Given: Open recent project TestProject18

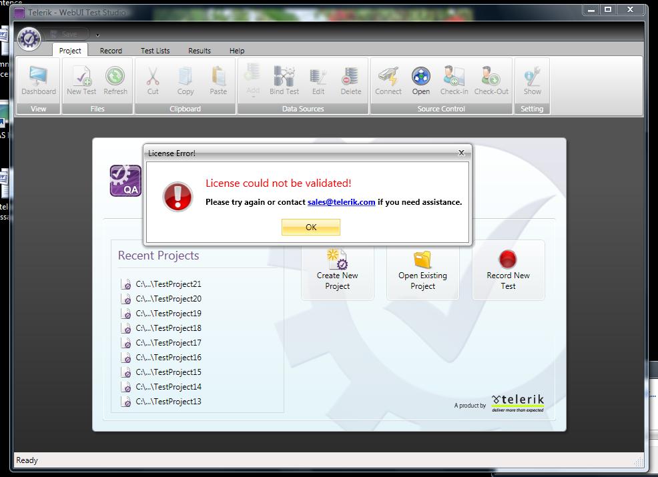Looking at the screenshot, I should coord(161,328).
